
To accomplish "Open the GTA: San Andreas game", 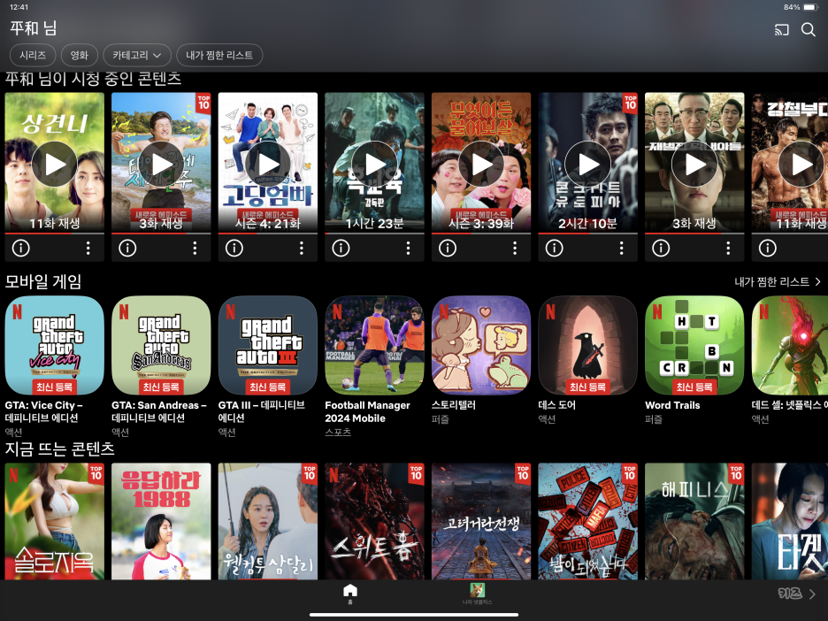I will [161, 345].
